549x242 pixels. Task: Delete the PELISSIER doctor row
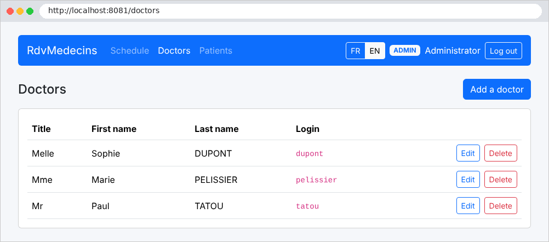[x=500, y=180]
